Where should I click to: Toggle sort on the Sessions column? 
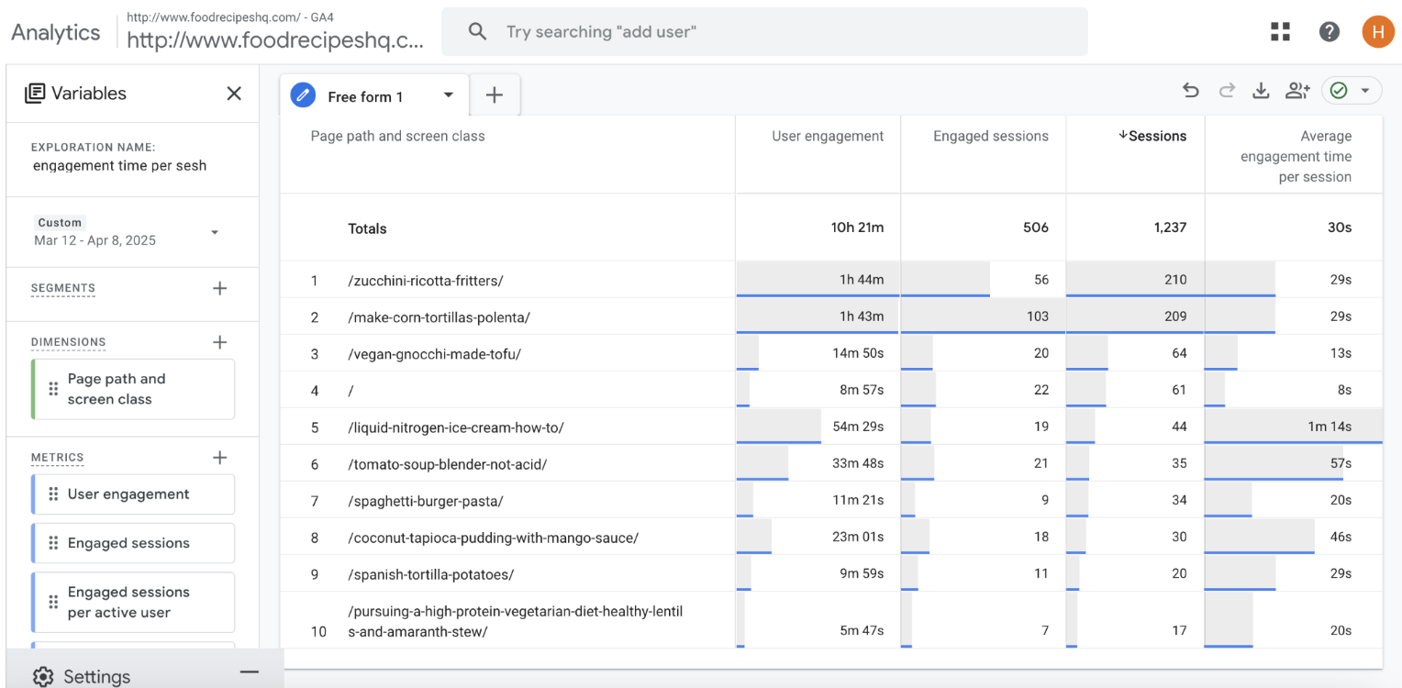pos(1152,136)
